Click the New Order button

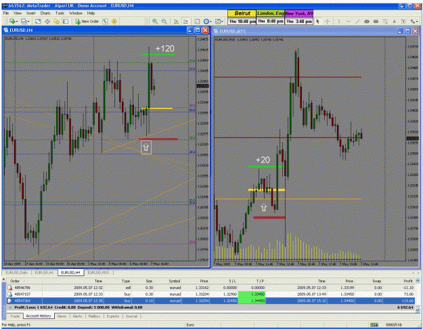point(87,21)
